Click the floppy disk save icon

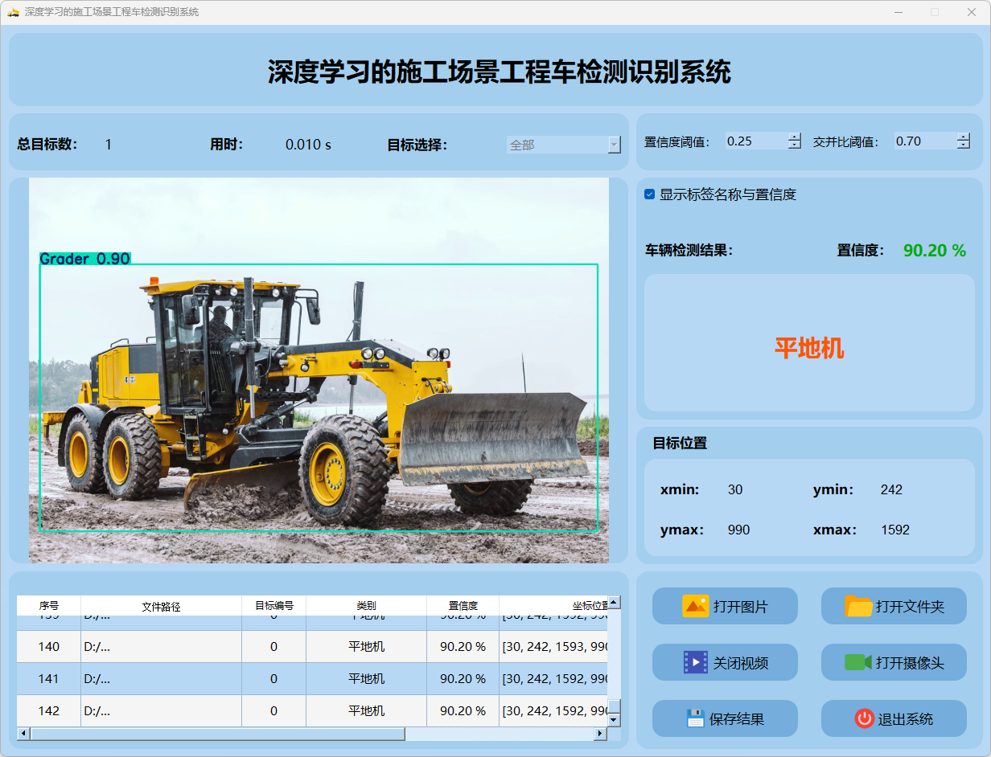tap(695, 718)
